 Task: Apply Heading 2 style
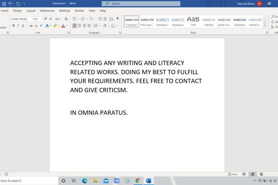178,21
